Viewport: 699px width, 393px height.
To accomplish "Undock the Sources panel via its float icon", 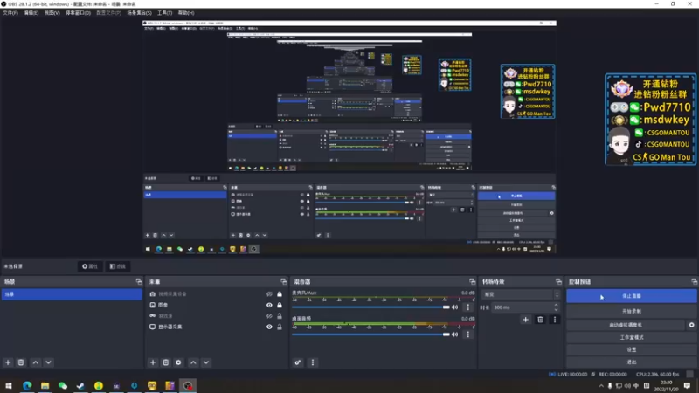I will tap(283, 281).
